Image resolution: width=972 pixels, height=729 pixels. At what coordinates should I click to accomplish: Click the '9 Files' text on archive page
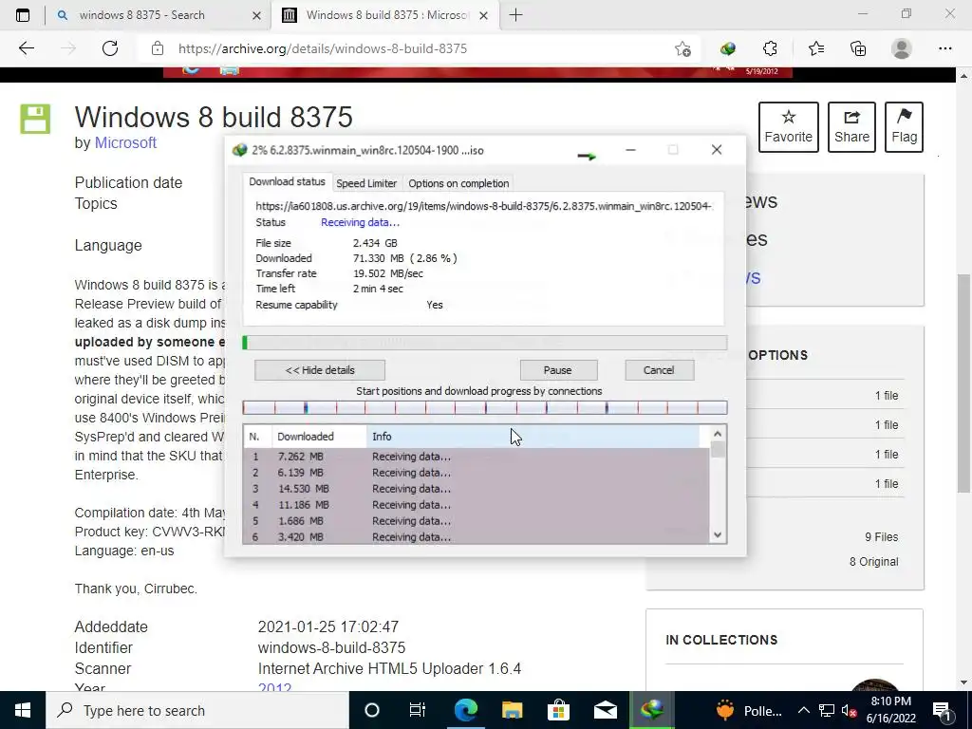click(x=882, y=537)
